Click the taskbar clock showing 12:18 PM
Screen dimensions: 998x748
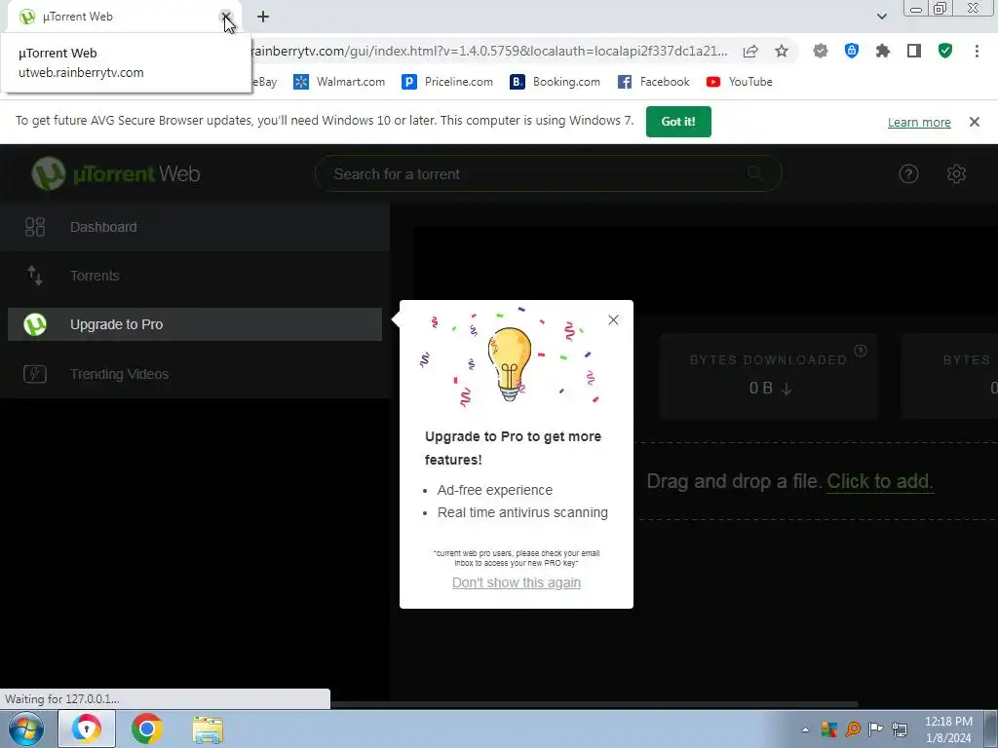(948, 729)
